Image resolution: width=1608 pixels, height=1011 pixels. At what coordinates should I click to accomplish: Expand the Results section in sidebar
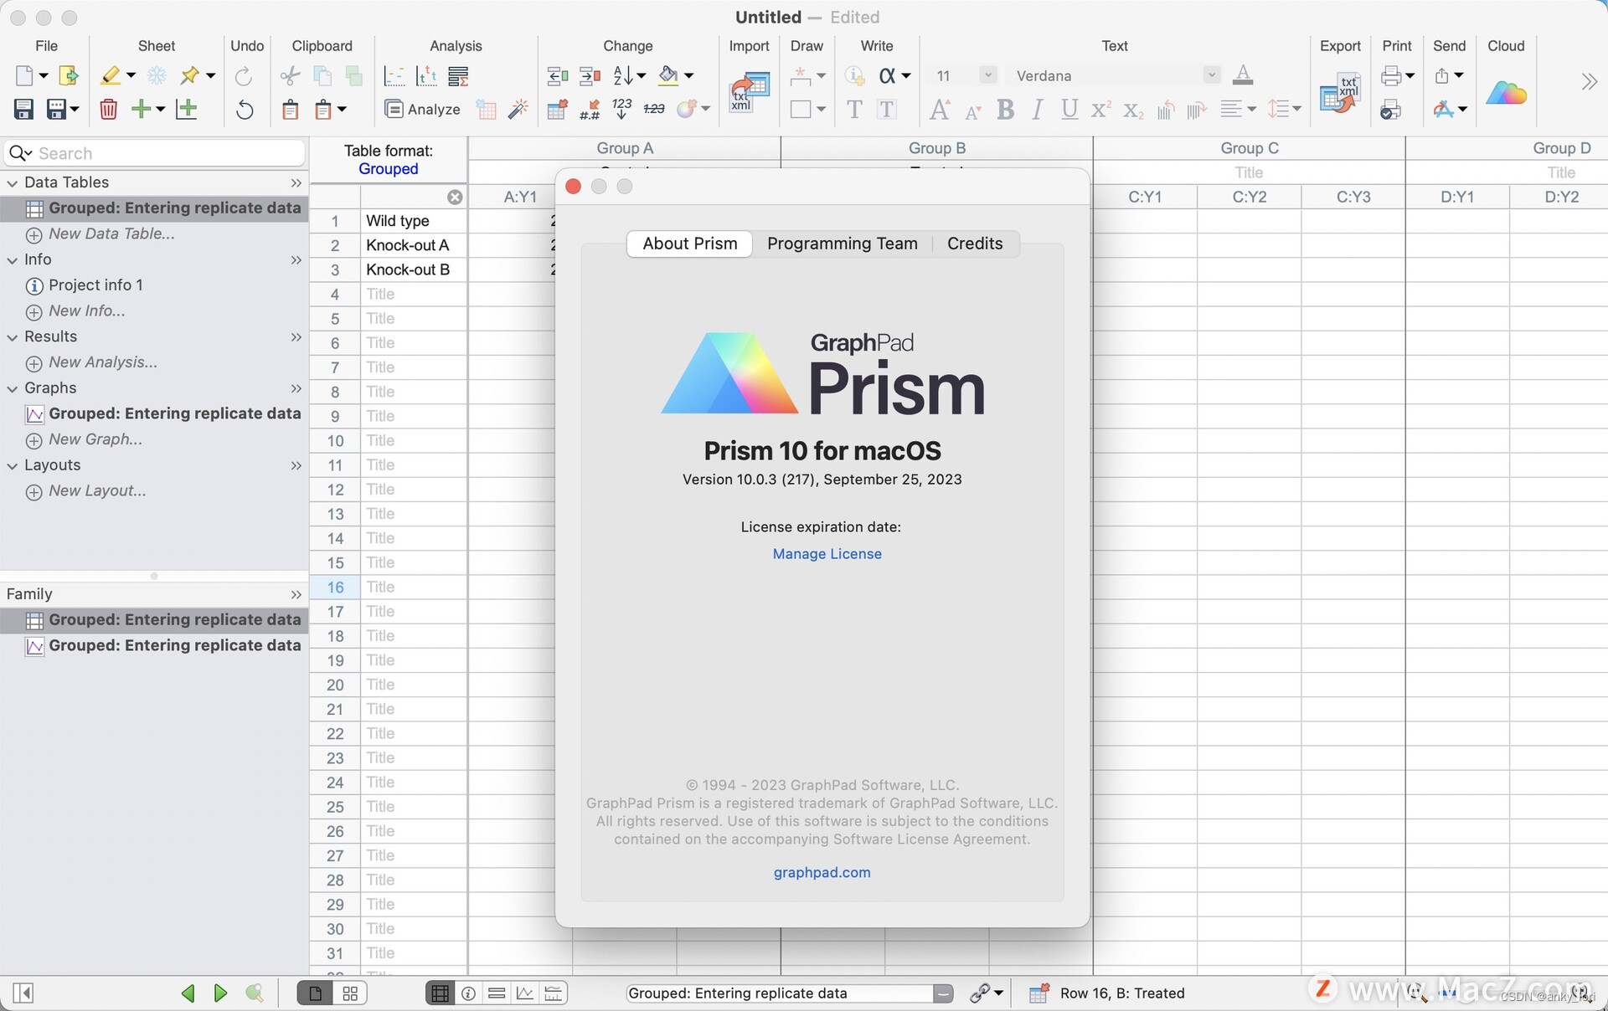pyautogui.click(x=11, y=336)
